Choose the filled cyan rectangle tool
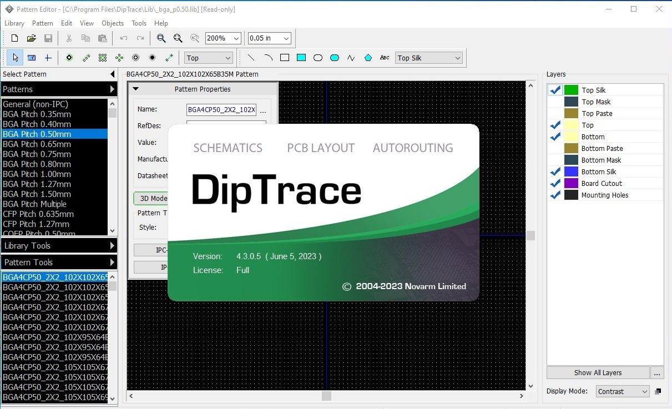The image size is (672, 409). pyautogui.click(x=301, y=58)
